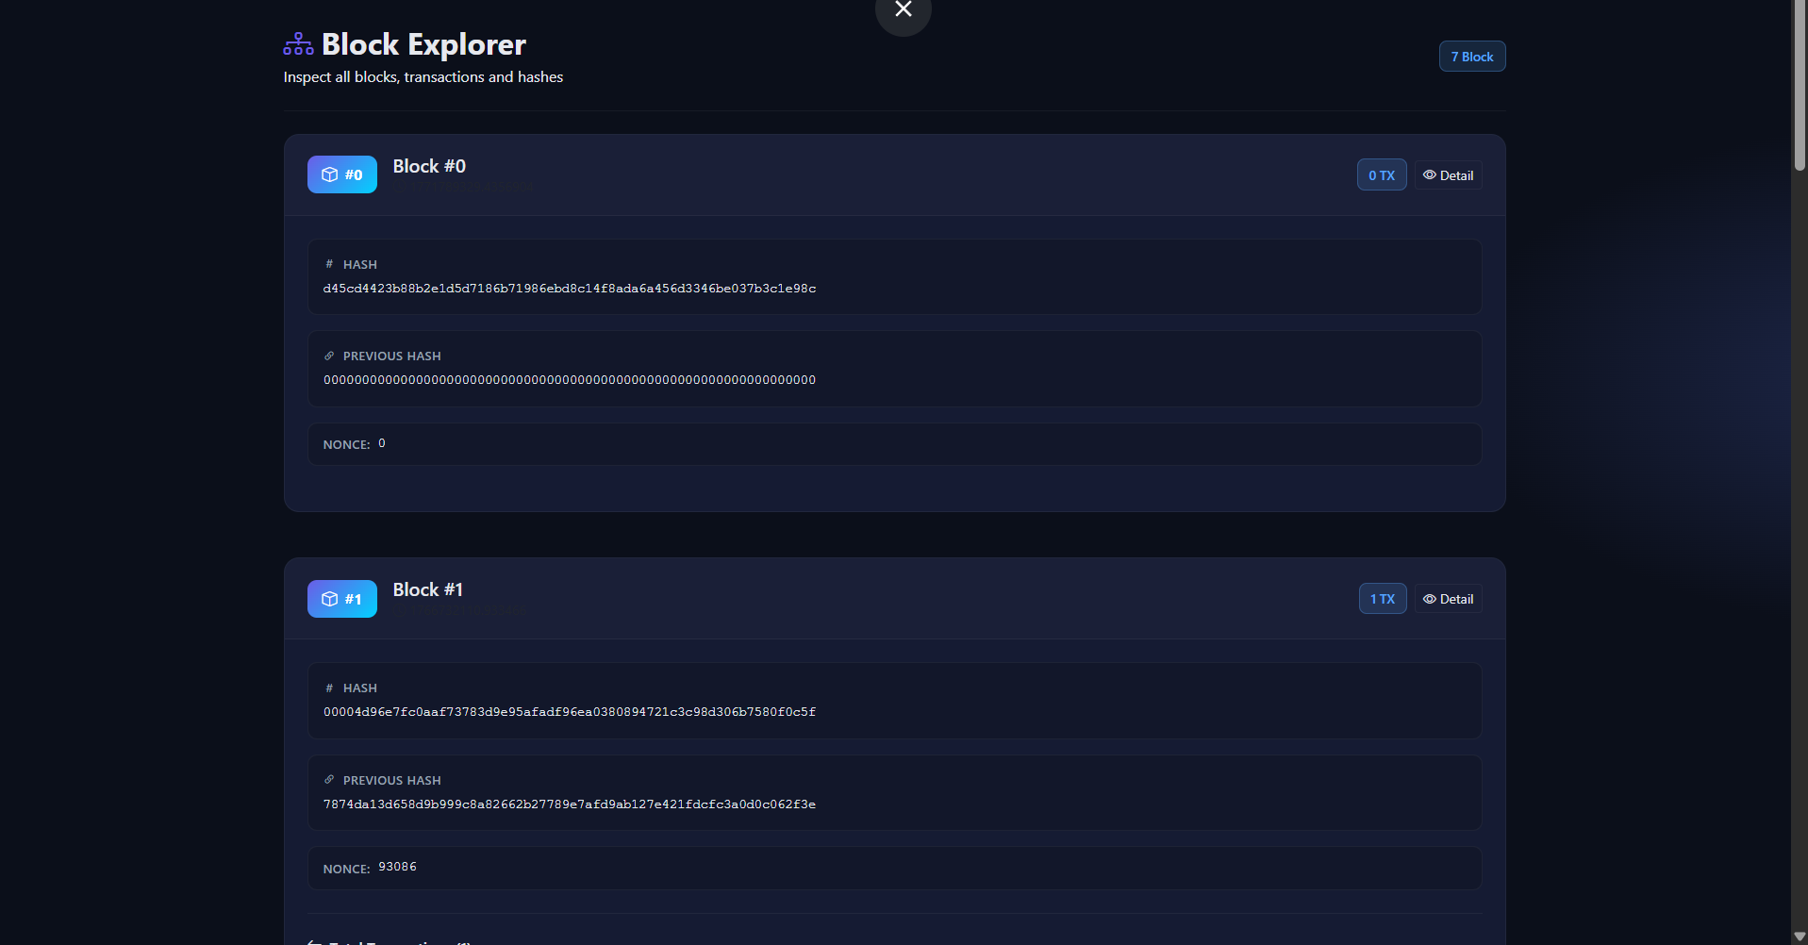Select the cube icon on the #1 badge

click(329, 598)
